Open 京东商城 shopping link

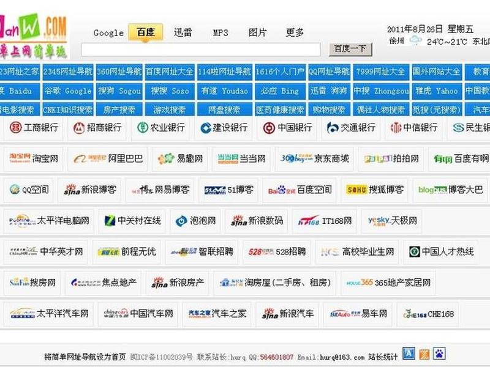[x=314, y=158]
